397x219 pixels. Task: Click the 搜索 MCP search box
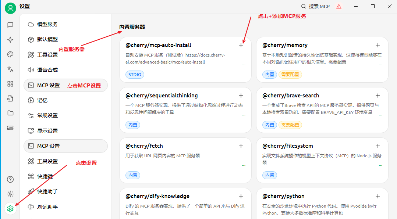(x=315, y=6)
